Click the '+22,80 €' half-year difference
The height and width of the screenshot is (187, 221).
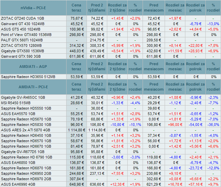click(196, 46)
